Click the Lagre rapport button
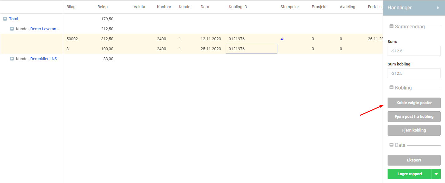The image size is (445, 183). [409, 174]
